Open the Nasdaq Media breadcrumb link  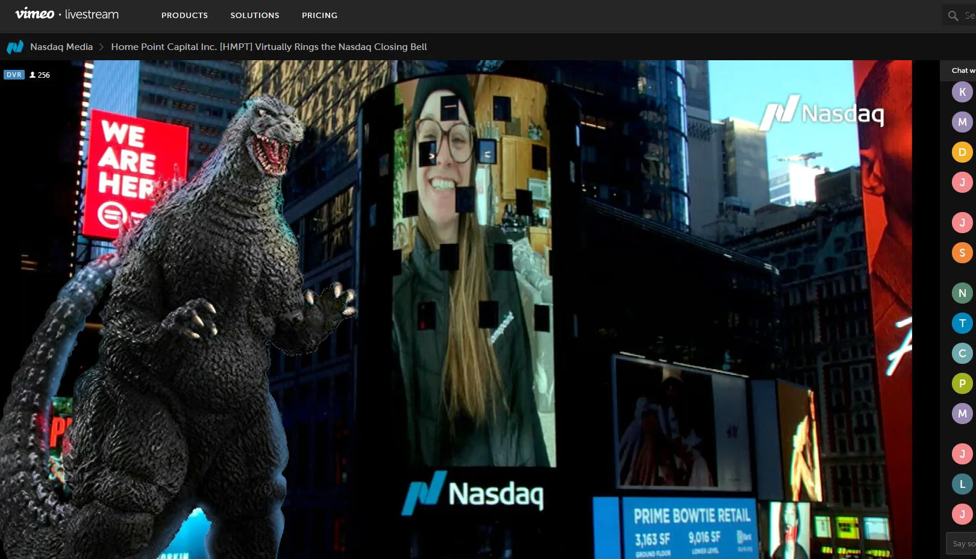click(x=61, y=47)
